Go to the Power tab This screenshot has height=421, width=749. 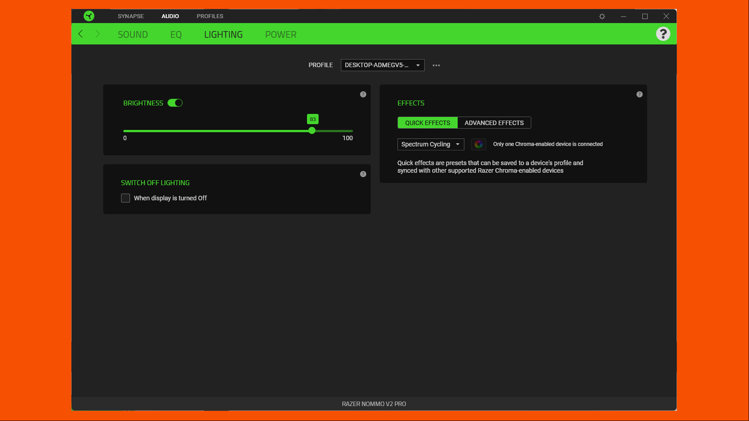(281, 34)
